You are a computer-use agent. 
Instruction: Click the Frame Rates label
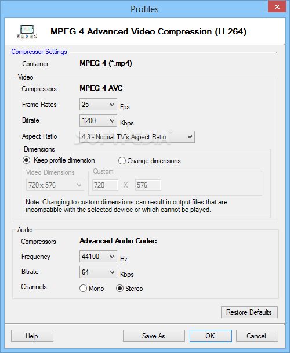(39, 105)
